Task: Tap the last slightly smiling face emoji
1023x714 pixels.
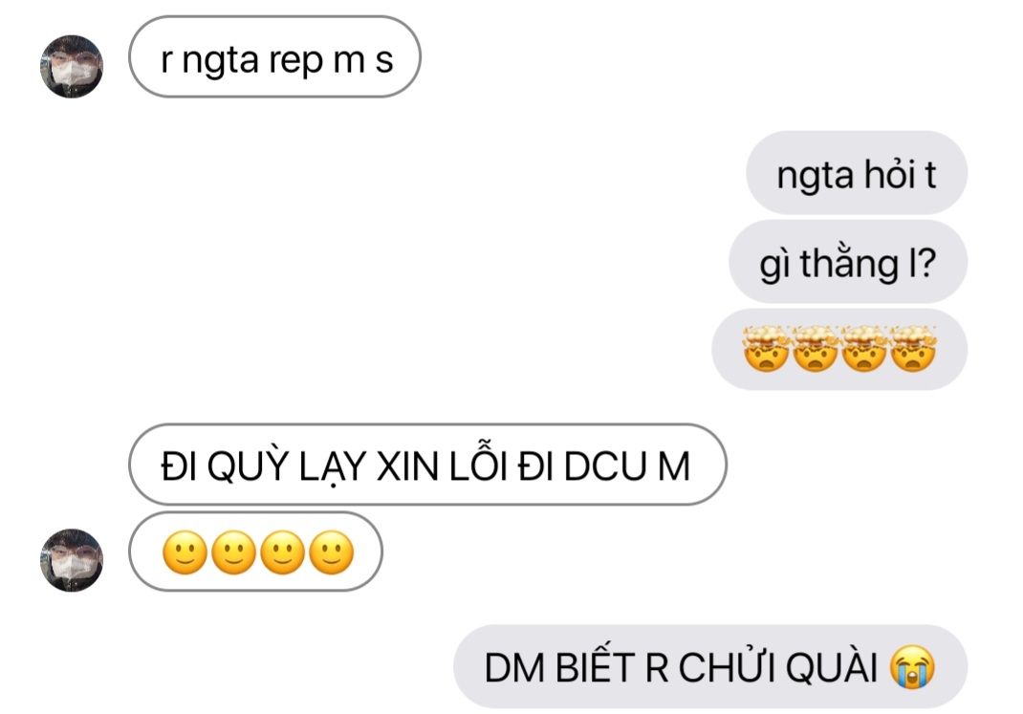Action: point(332,552)
